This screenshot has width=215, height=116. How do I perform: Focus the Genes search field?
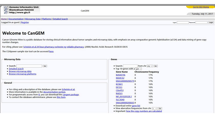130,66
